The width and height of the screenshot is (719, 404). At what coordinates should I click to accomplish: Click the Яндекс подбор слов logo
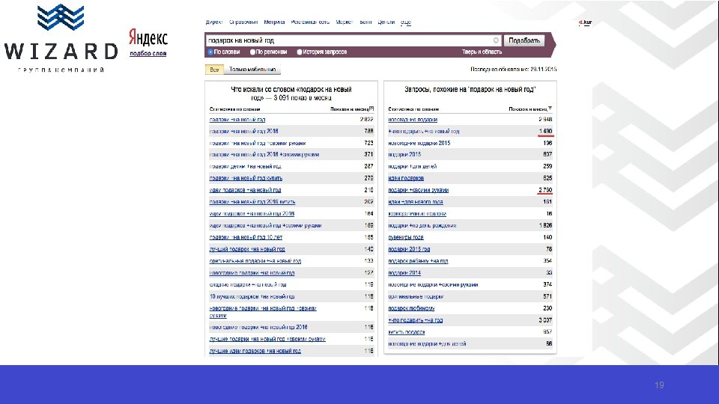tap(148, 43)
